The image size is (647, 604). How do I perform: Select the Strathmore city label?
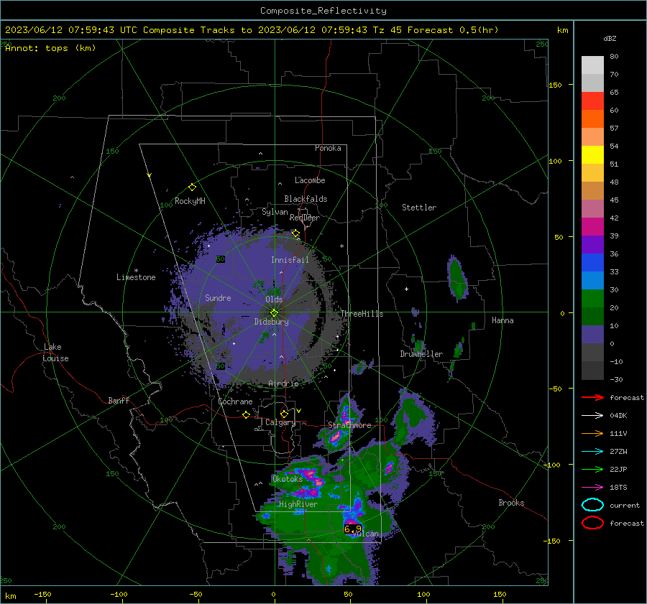coord(349,425)
